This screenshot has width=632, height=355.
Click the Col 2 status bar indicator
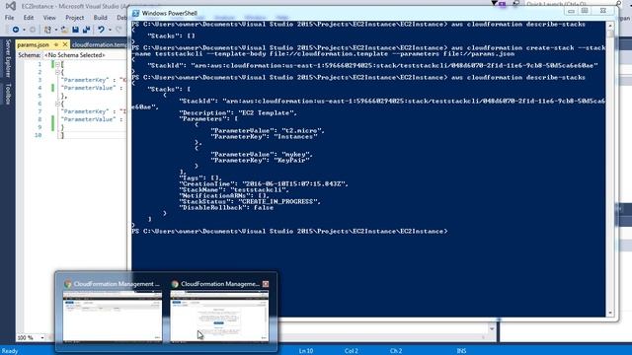coord(352,351)
